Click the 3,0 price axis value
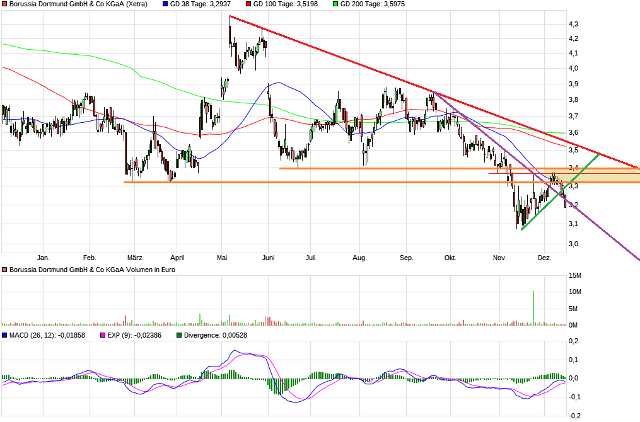This screenshot has height=422, width=640. (x=573, y=244)
